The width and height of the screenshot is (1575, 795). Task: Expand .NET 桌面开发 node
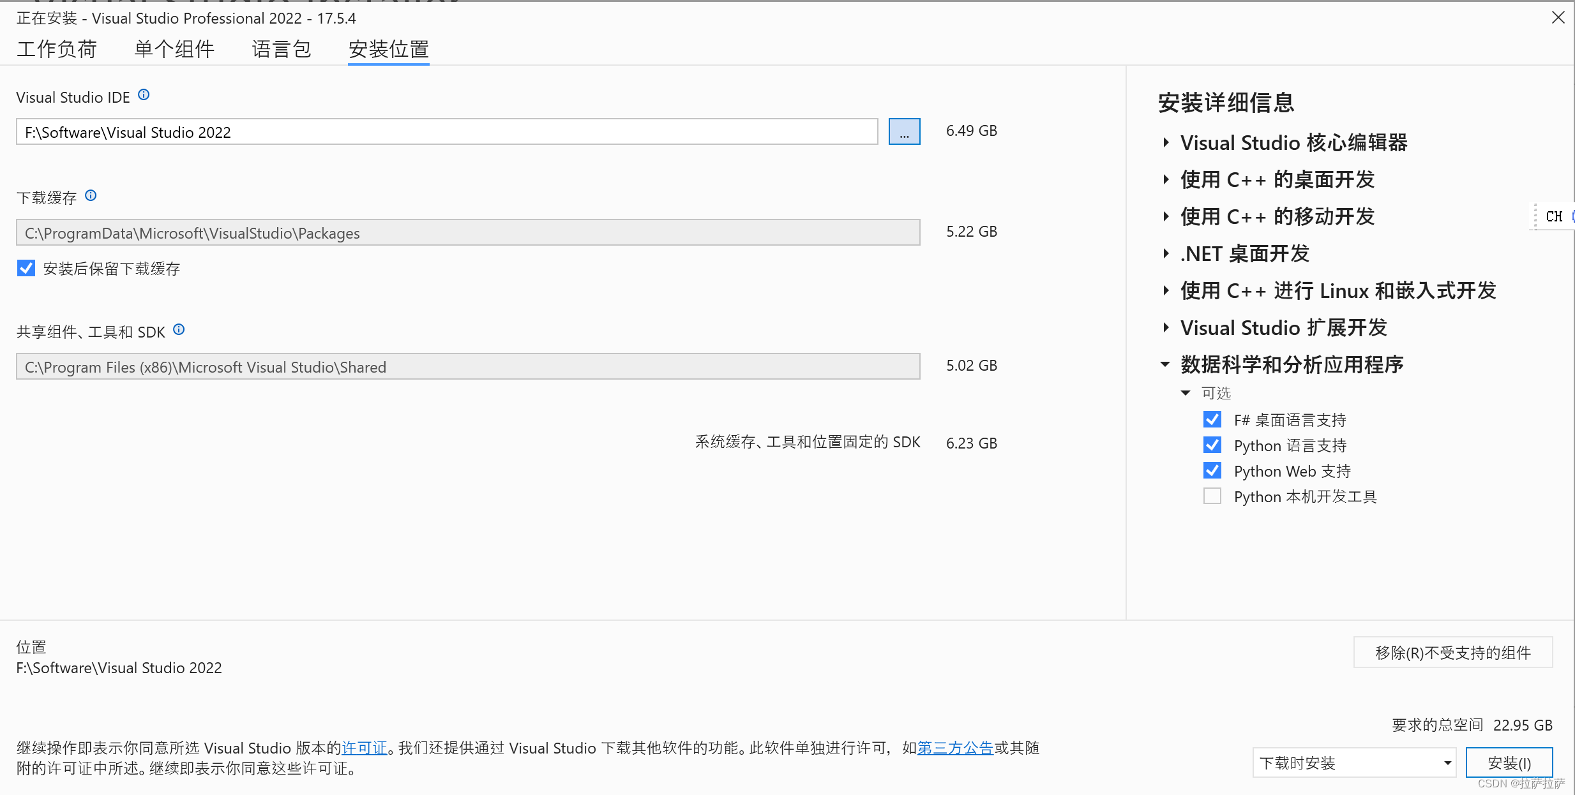click(x=1166, y=253)
